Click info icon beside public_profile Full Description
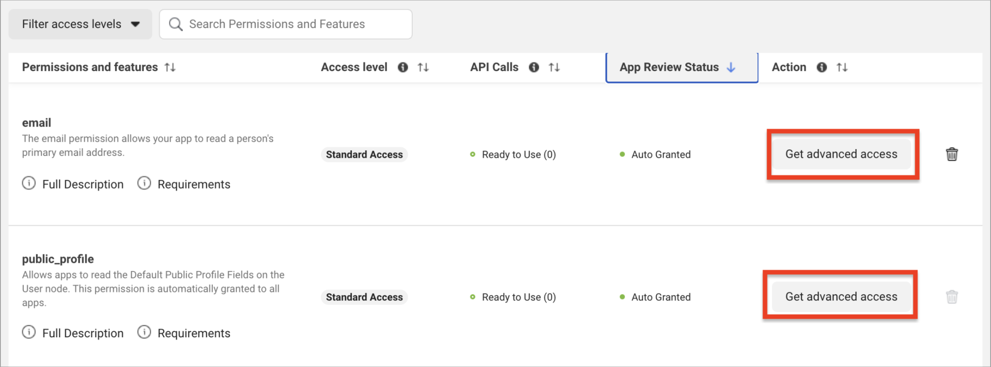Viewport: 991px width, 367px height. [x=29, y=332]
